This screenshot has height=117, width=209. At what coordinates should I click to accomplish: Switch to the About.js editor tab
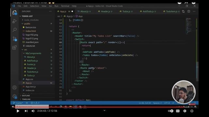(84, 12)
